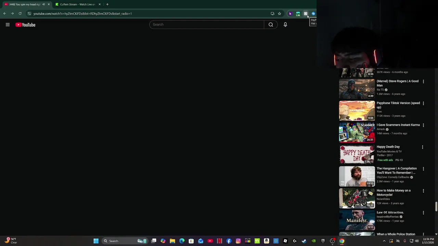The height and width of the screenshot is (246, 438).
Task: View site information icon in address bar
Action: click(29, 14)
